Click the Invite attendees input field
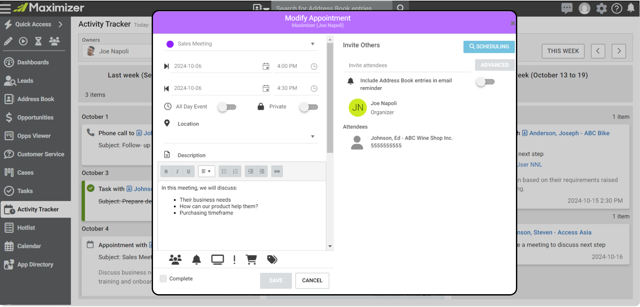This screenshot has width=640, height=307. (x=407, y=66)
